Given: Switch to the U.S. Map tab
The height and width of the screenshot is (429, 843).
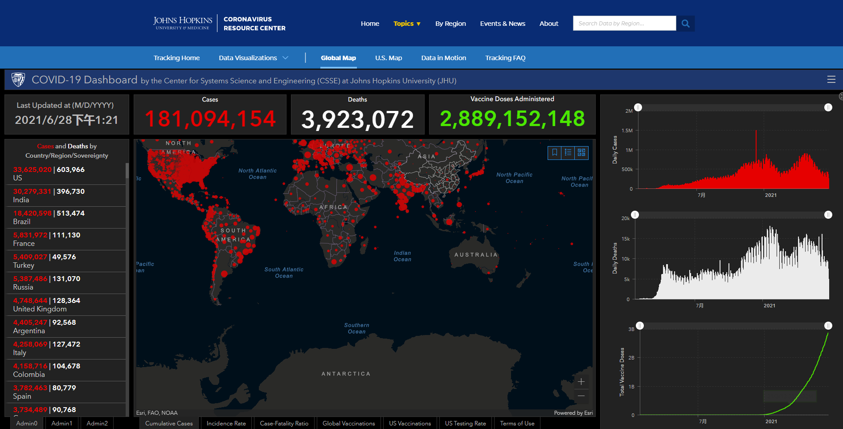Looking at the screenshot, I should coord(389,58).
